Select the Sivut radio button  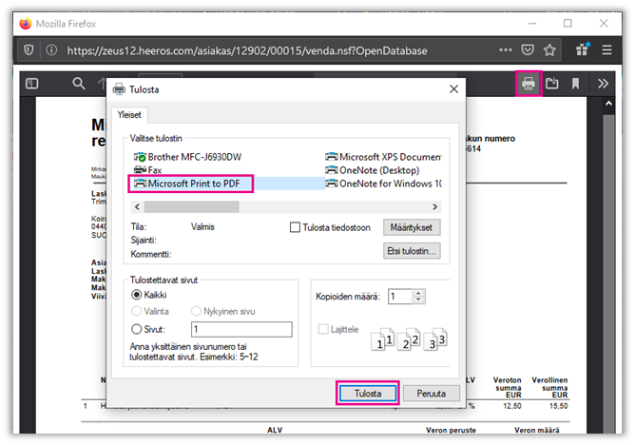(137, 329)
